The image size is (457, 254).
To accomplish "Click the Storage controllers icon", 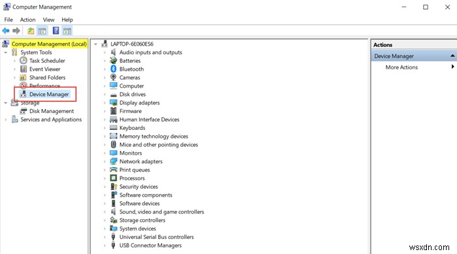I will coord(114,220).
